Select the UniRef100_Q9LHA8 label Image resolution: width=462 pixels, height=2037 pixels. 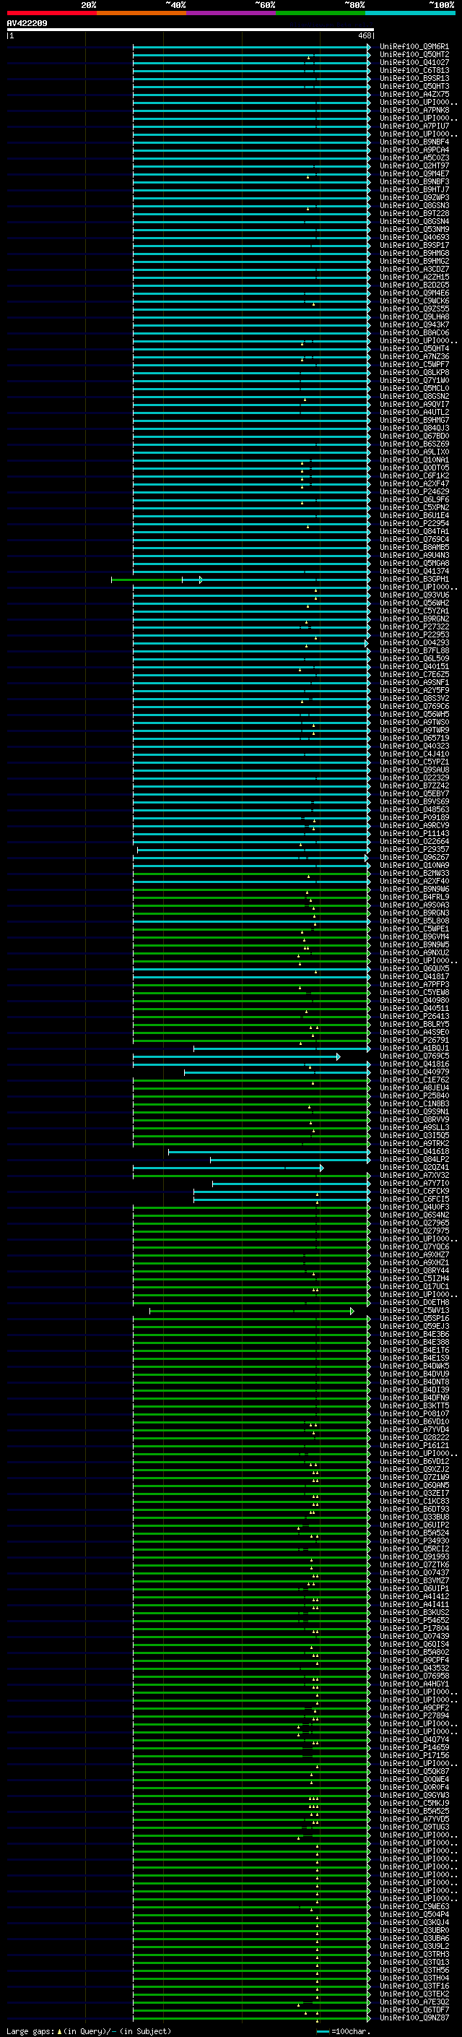tap(414, 316)
